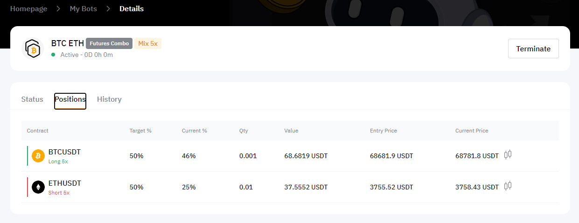Screen dimensions: 579x223
Task: Click the Futures Combo tag
Action: pos(109,43)
